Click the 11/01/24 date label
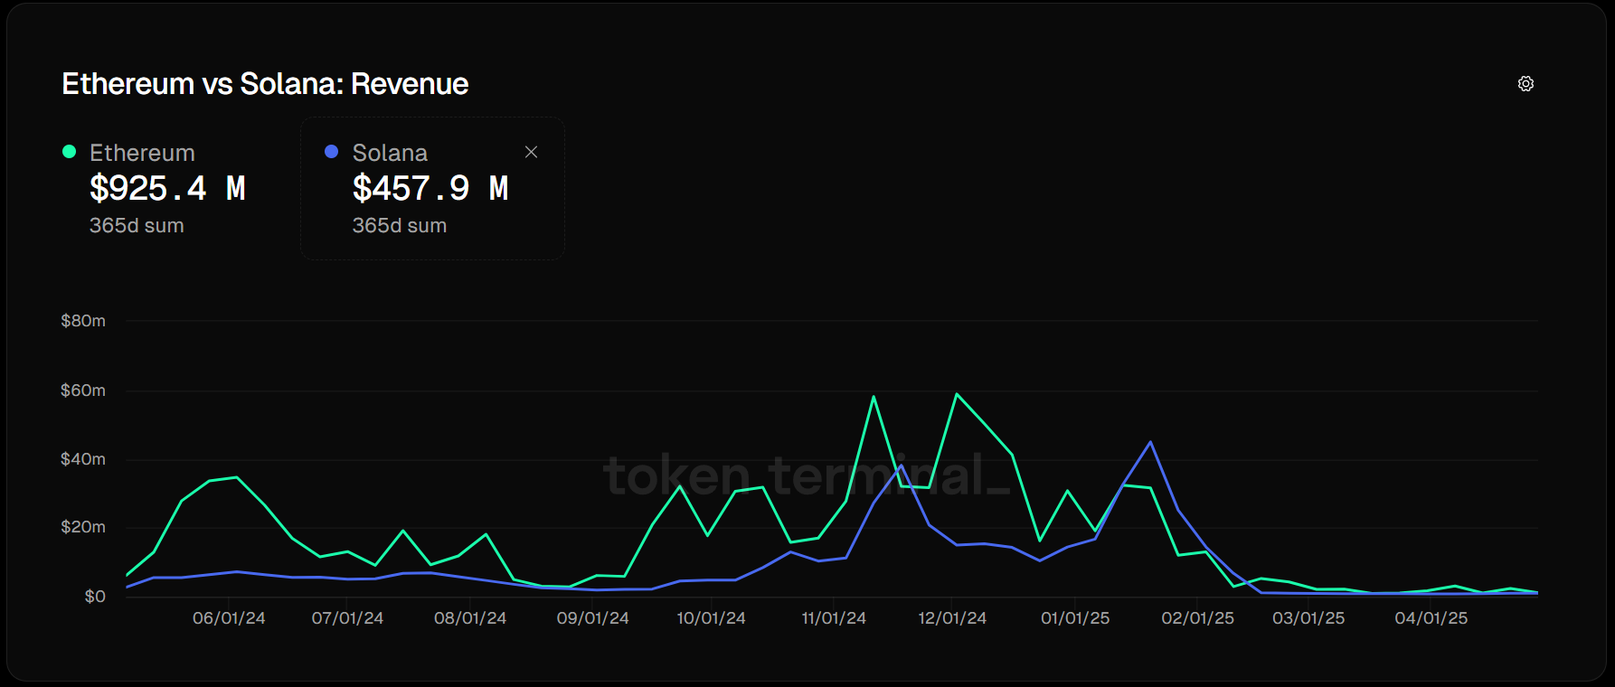 click(x=834, y=618)
